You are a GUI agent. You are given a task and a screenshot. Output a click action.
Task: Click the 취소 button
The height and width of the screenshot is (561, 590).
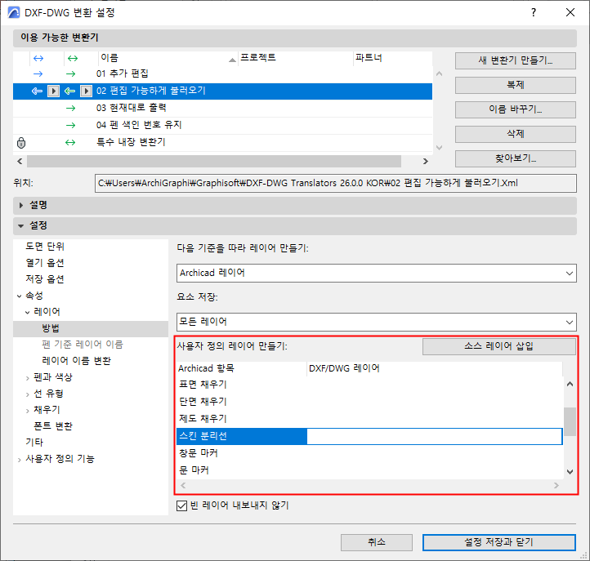pyautogui.click(x=376, y=542)
